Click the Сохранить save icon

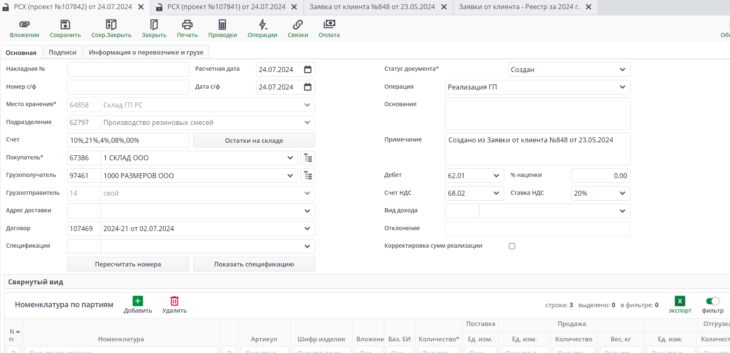[65, 25]
